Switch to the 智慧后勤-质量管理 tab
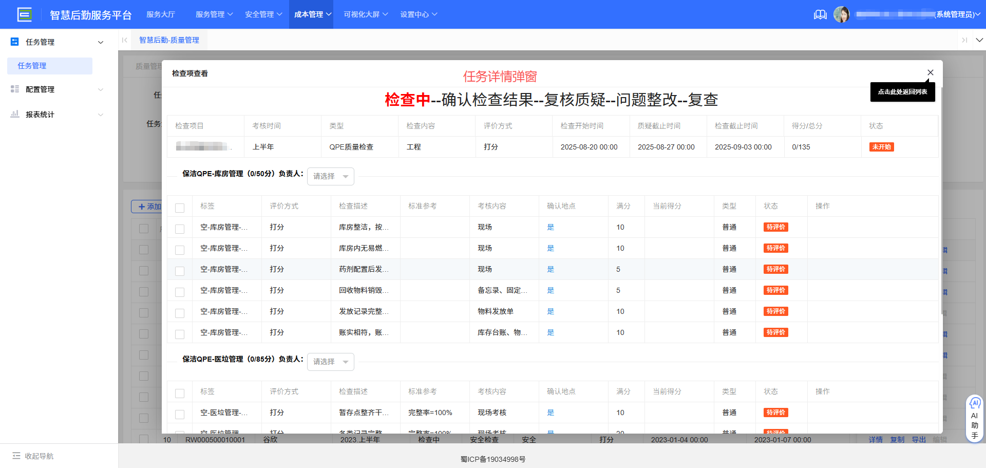 coord(169,40)
